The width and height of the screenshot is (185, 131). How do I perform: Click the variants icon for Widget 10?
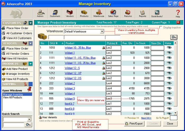[104, 48]
